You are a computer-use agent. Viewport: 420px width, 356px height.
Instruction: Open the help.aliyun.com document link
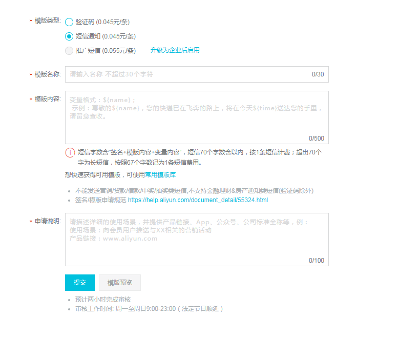pos(198,200)
